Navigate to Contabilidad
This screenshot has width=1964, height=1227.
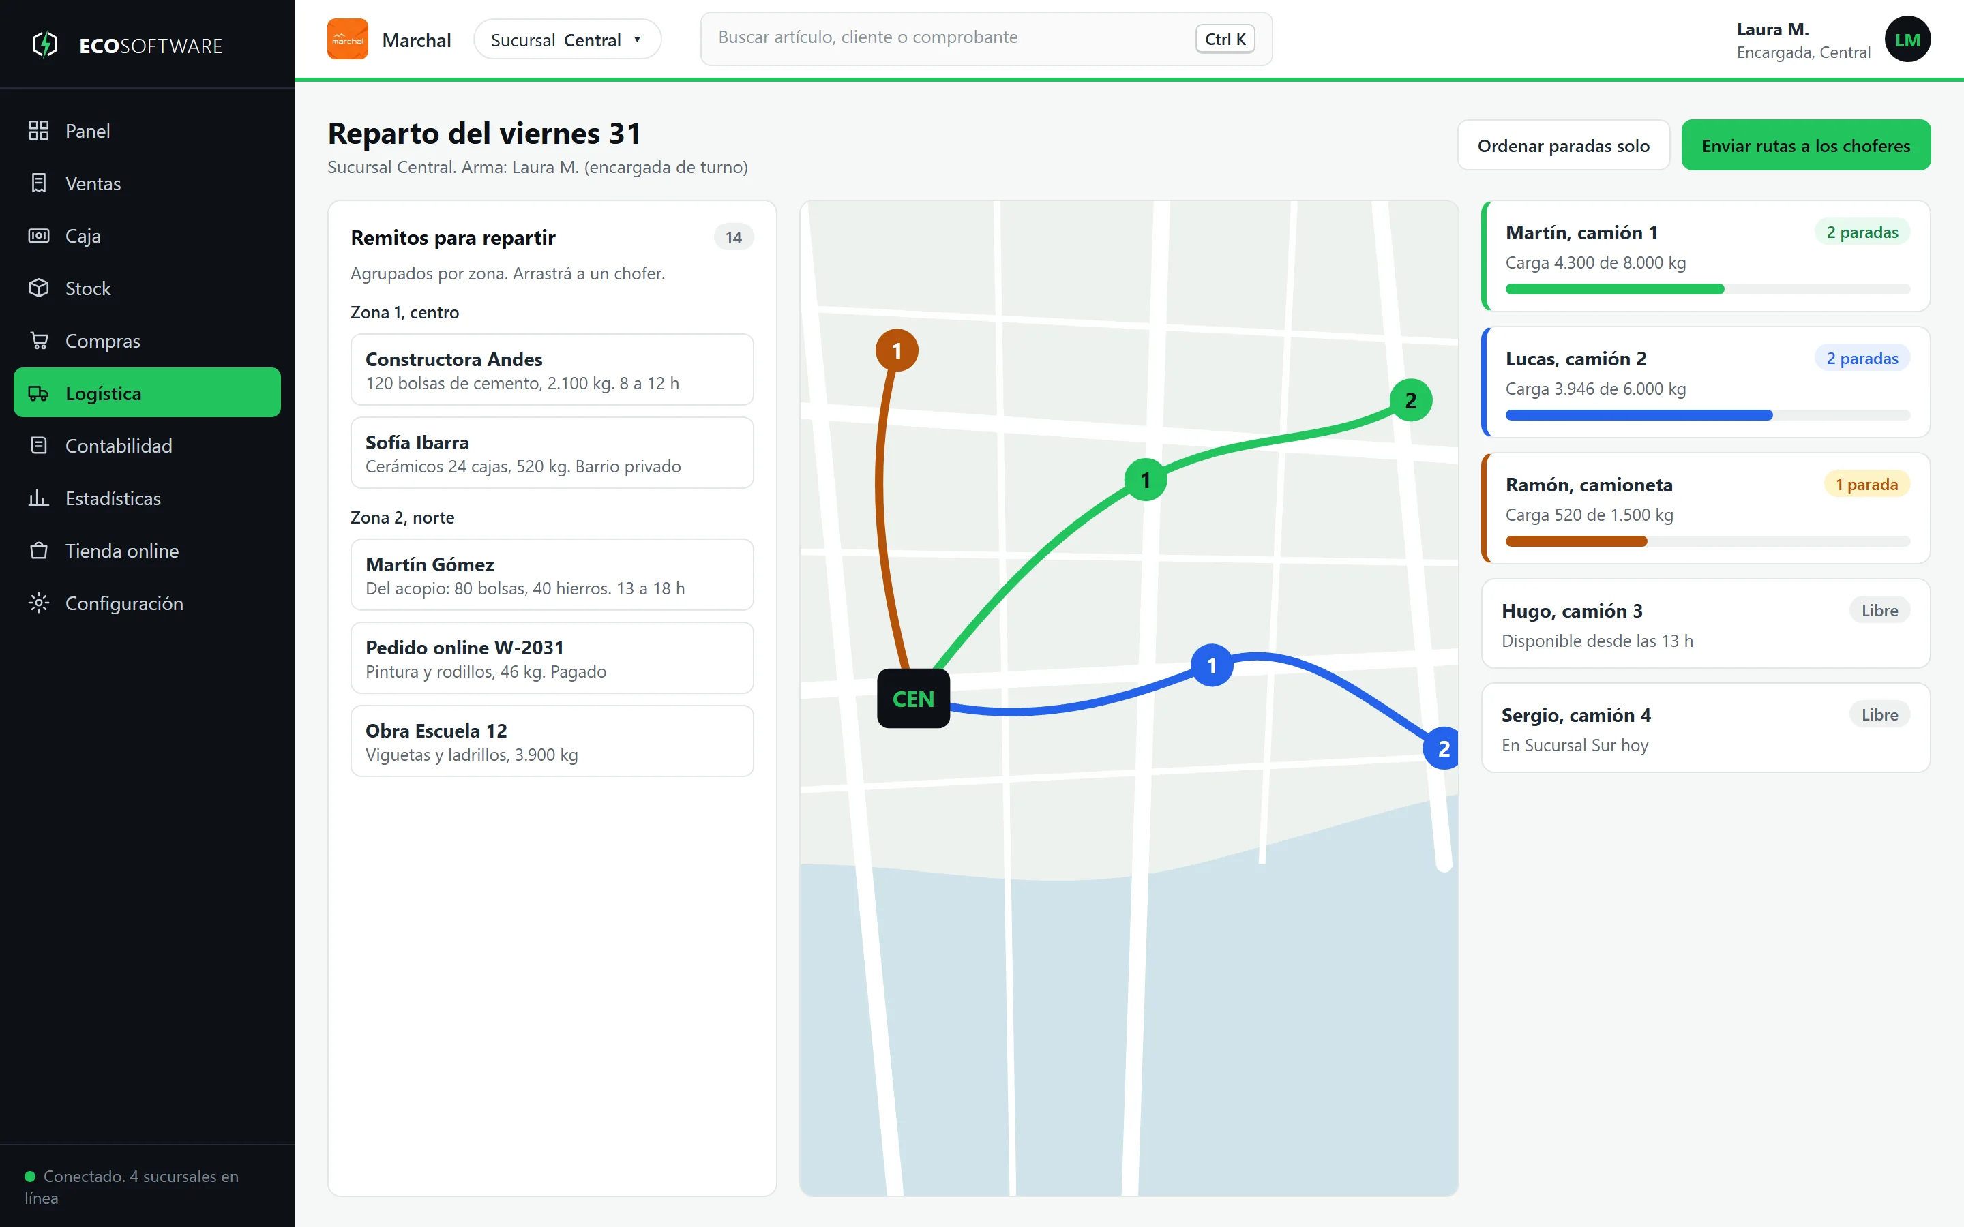147,446
